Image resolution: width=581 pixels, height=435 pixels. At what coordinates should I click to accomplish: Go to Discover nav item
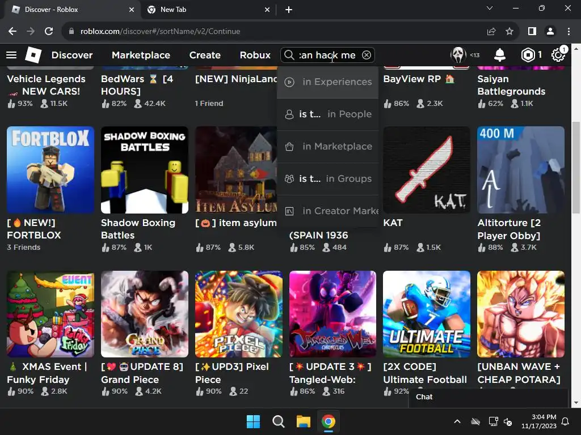coord(72,55)
